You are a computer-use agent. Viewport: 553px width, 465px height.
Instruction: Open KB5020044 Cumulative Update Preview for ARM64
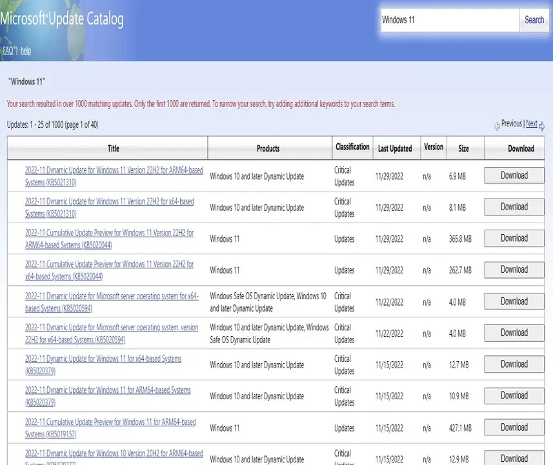(x=109, y=239)
